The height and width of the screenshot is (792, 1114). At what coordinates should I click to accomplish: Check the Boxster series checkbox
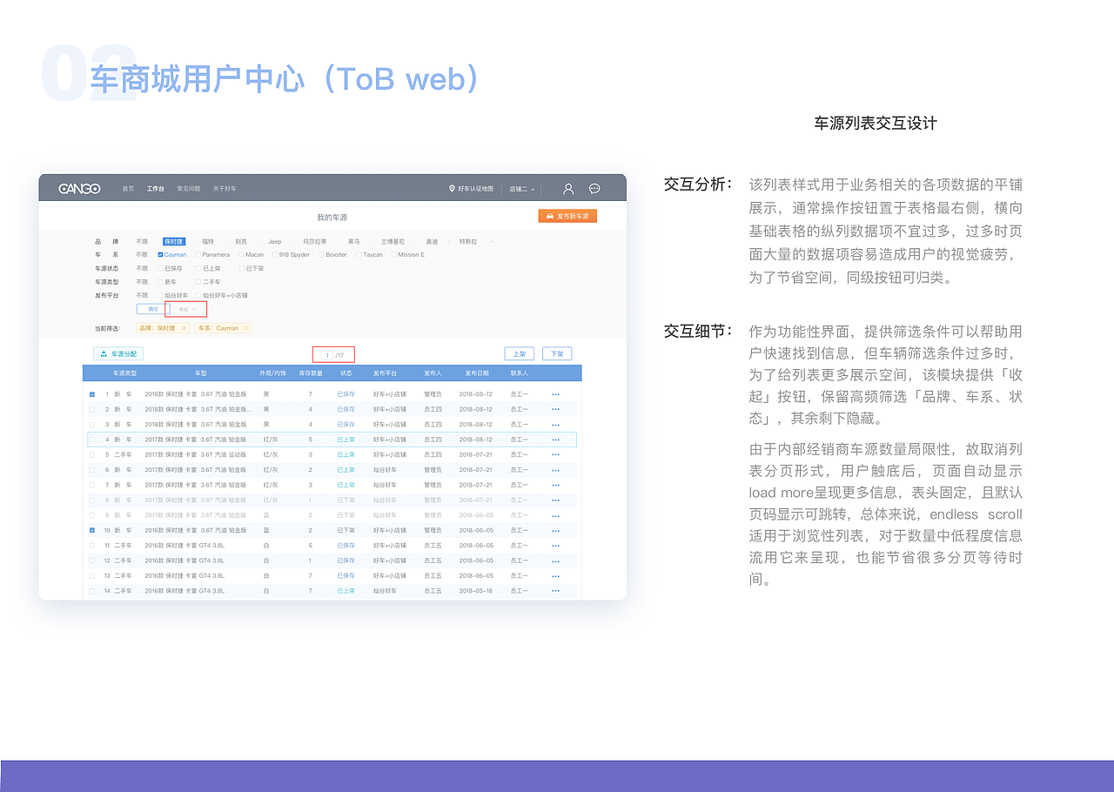tap(321, 254)
